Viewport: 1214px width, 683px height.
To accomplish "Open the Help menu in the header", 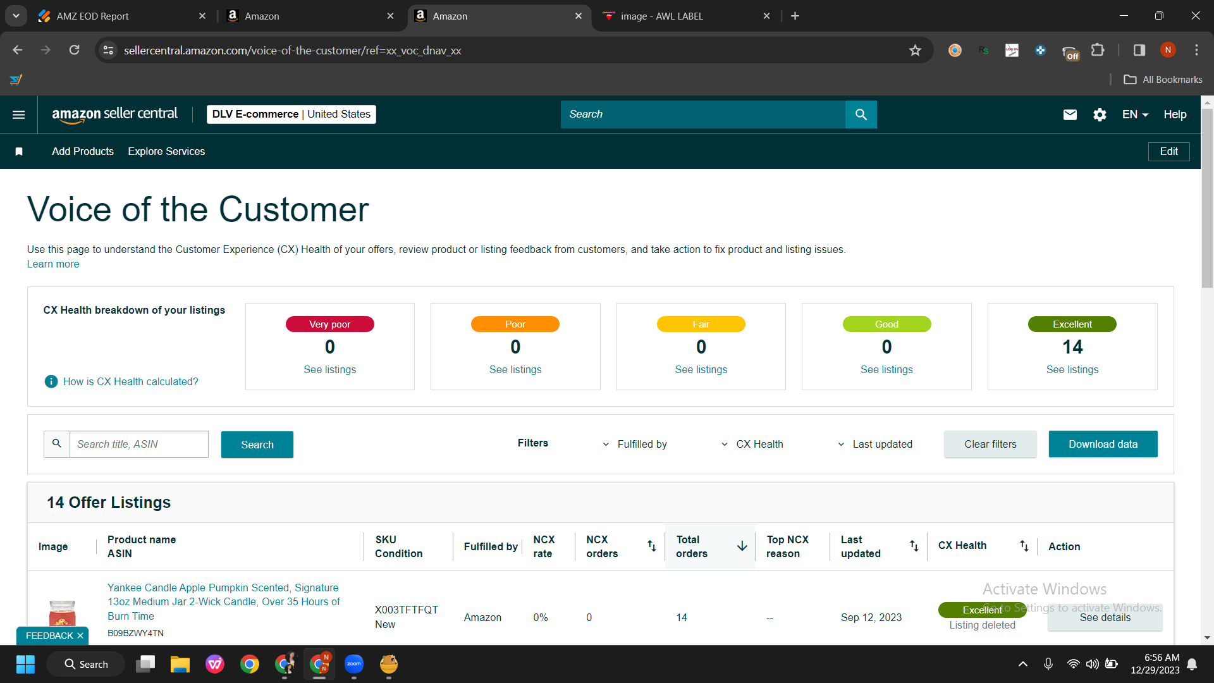I will point(1175,114).
